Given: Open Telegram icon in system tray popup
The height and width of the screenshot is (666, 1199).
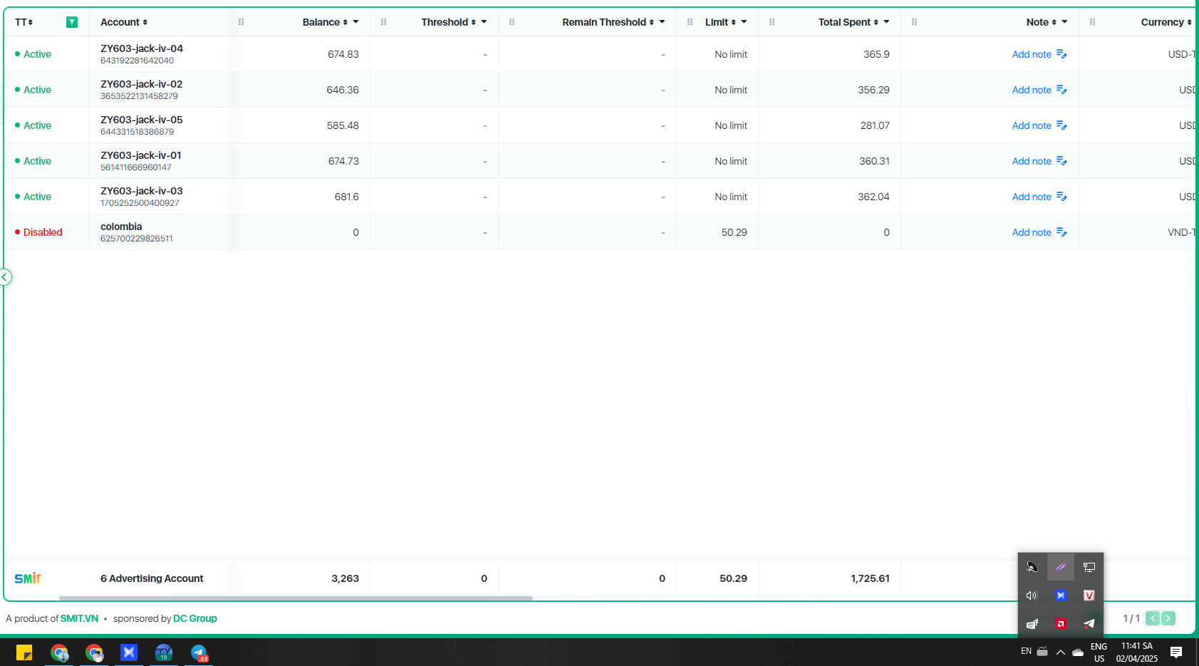Looking at the screenshot, I should (x=1089, y=623).
